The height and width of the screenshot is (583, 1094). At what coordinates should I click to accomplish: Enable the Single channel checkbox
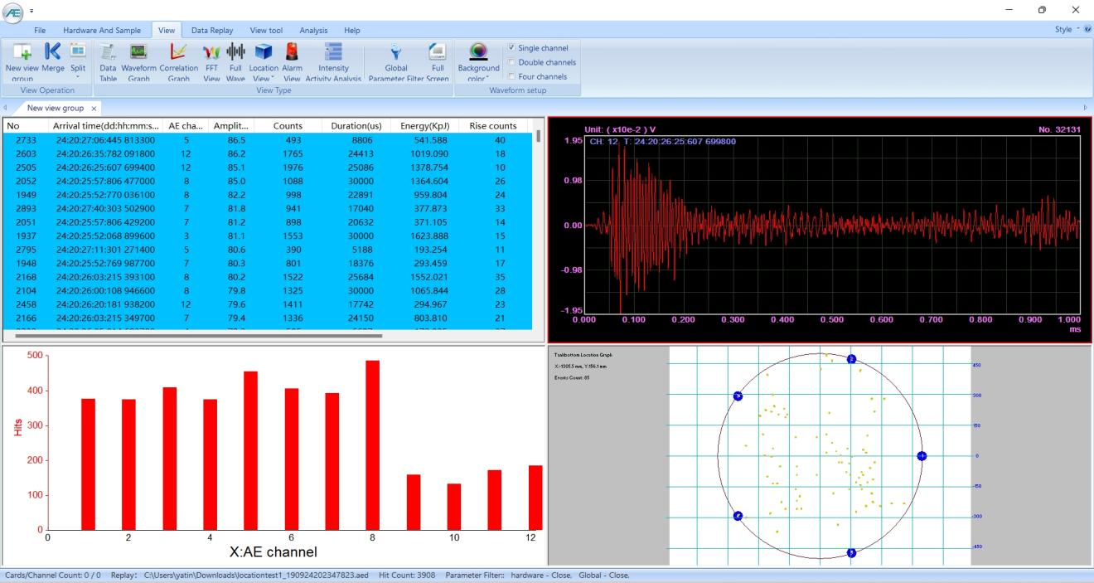tap(512, 48)
